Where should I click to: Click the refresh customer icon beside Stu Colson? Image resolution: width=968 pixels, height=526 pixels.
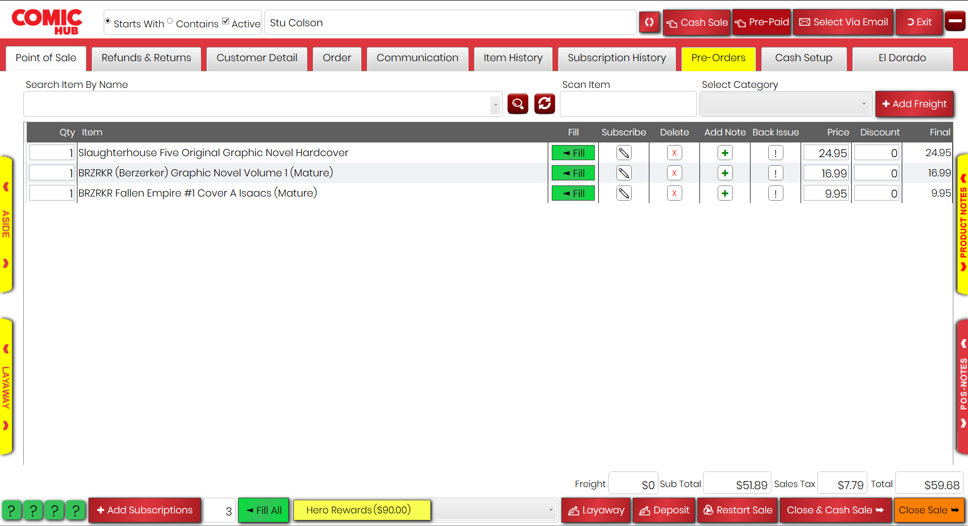point(649,22)
